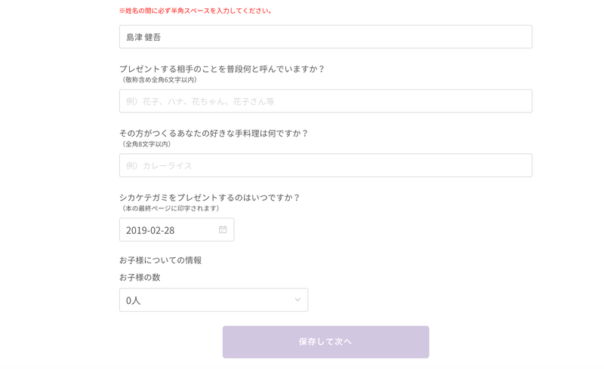Expand the お子様の数 dropdown arrow
604x369 pixels.
click(x=297, y=300)
